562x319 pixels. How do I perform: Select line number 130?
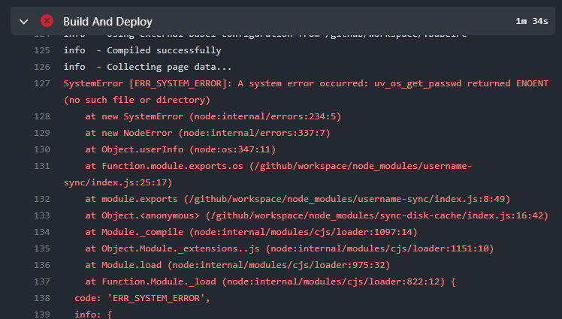42,149
